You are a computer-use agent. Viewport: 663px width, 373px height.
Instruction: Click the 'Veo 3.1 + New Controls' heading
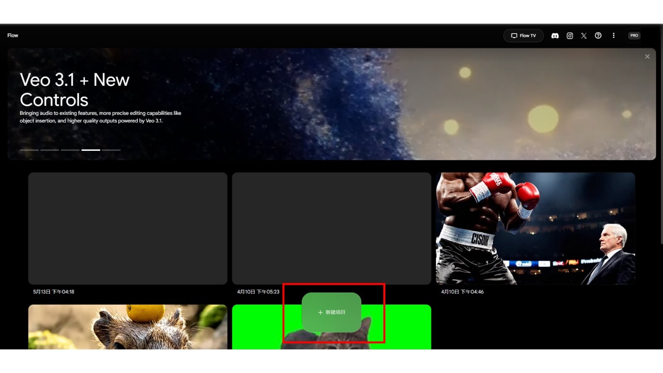[75, 90]
